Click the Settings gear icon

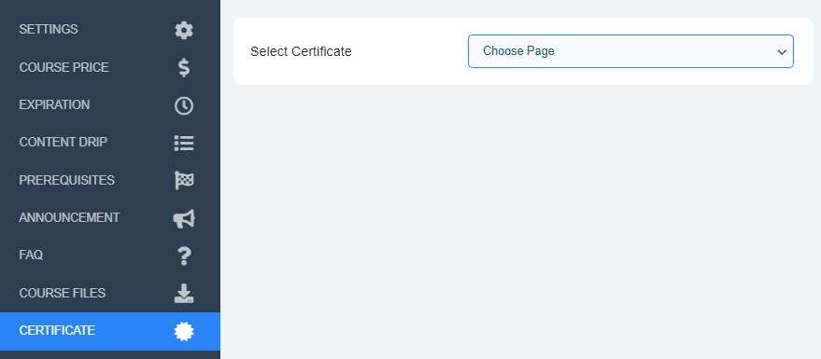click(184, 31)
